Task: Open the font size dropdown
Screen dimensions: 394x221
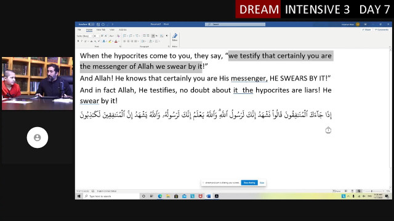Action: [99, 36]
